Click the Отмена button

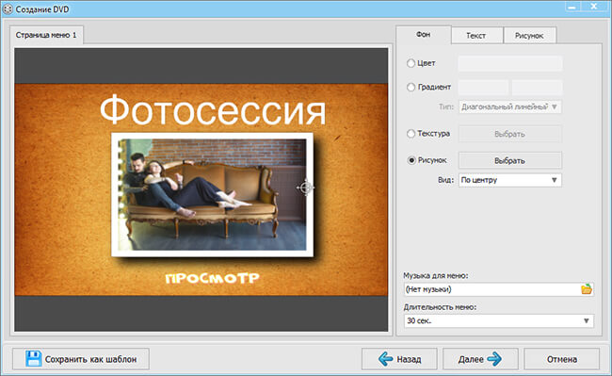[561, 359]
